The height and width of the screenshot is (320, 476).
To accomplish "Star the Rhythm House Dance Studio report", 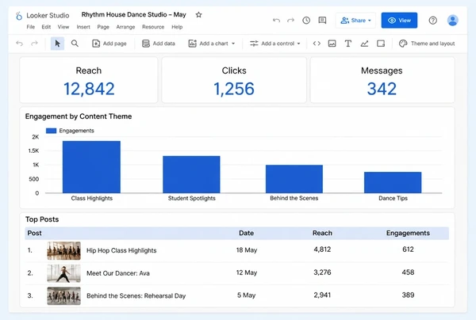I will (x=198, y=14).
